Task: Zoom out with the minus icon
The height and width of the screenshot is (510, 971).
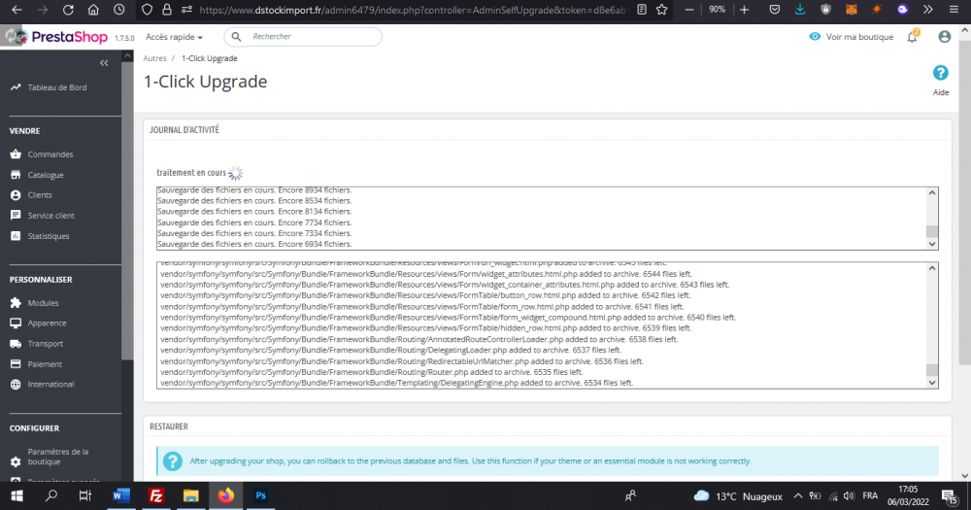Action: (x=689, y=10)
